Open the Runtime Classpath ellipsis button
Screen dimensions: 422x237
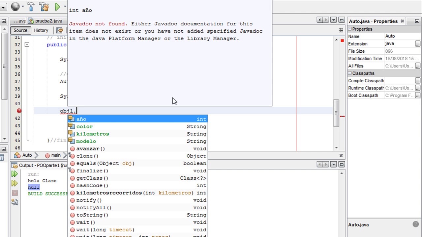(418, 88)
